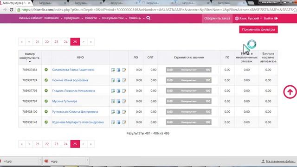Image resolution: width=297 pixels, height=167 pixels.
Task: Open document-arrow icon for Ионина Юлия row
Action: coord(113,80)
